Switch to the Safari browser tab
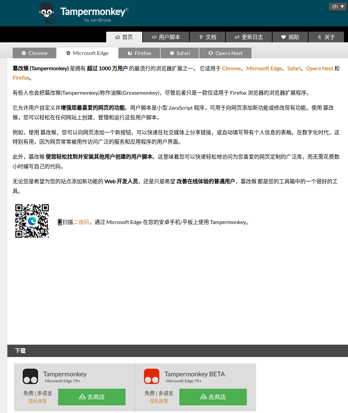This screenshot has width=348, height=413. 180,53
